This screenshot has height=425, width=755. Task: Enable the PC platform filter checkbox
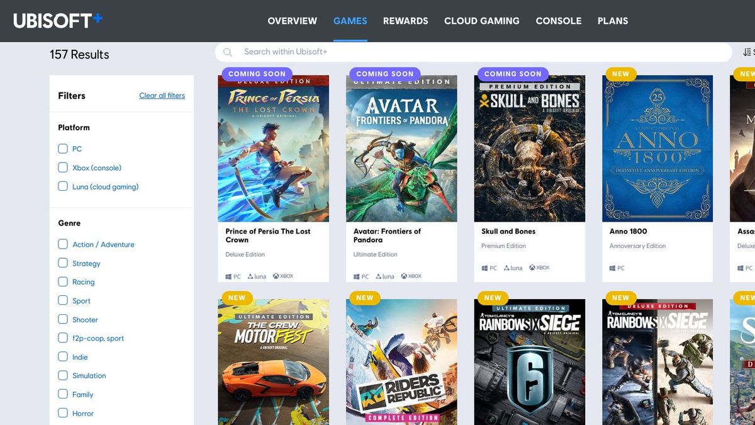tap(63, 149)
